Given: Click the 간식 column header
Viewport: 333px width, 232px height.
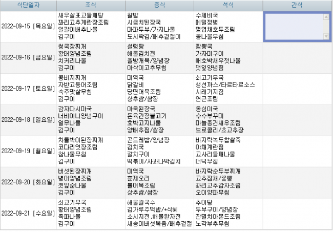Looking at the screenshot, I should 297,5.
